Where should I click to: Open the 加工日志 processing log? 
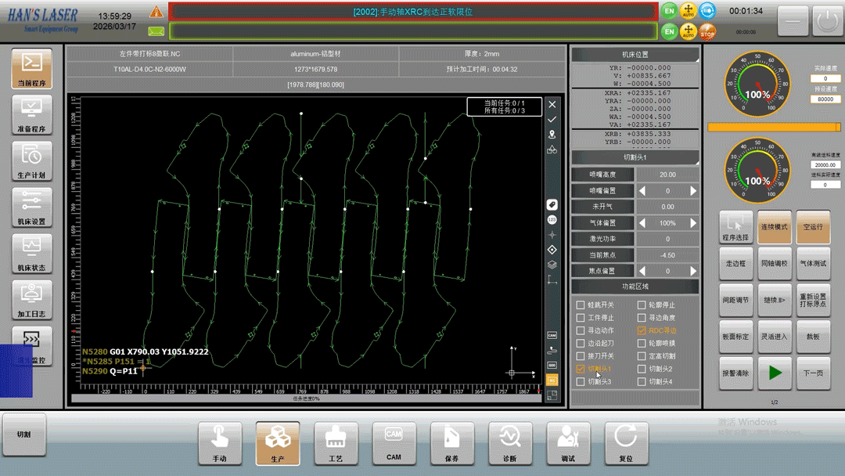click(32, 299)
